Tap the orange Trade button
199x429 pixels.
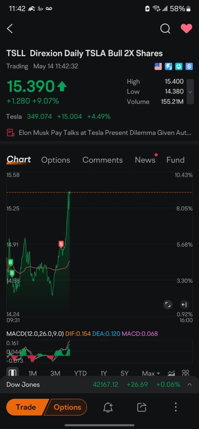click(27, 407)
